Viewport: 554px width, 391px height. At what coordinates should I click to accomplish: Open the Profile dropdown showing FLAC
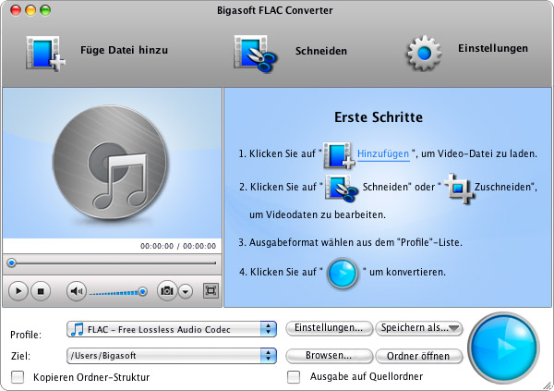[171, 329]
